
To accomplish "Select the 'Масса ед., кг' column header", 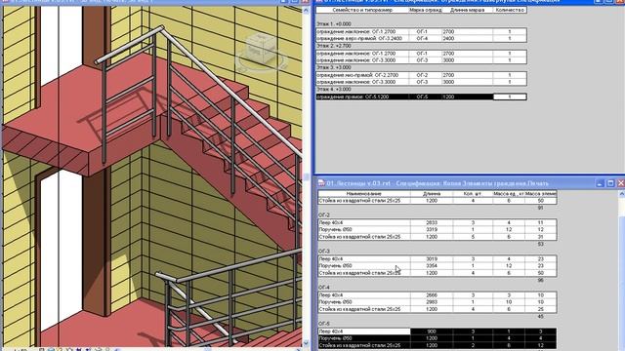I will (x=509, y=194).
